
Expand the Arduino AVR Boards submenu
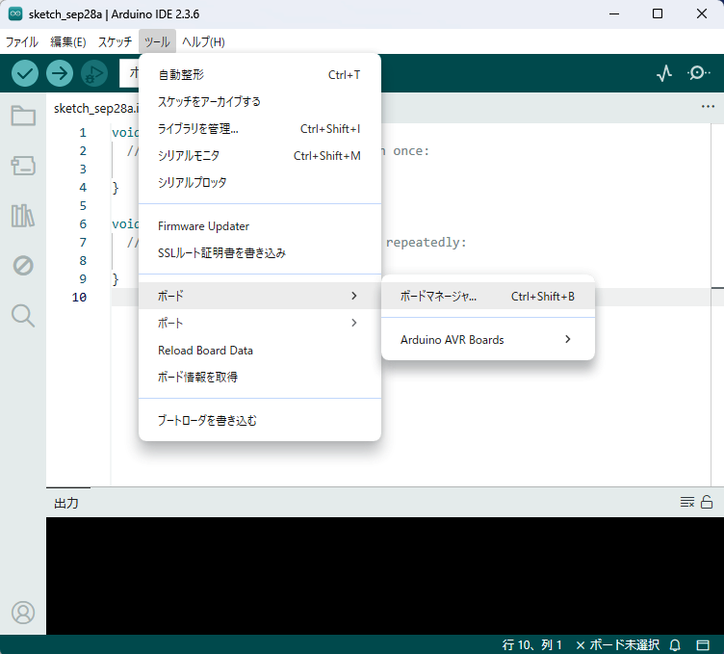click(x=487, y=339)
